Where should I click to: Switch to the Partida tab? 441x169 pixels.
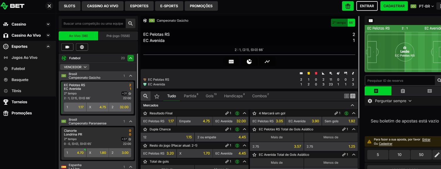point(191,96)
